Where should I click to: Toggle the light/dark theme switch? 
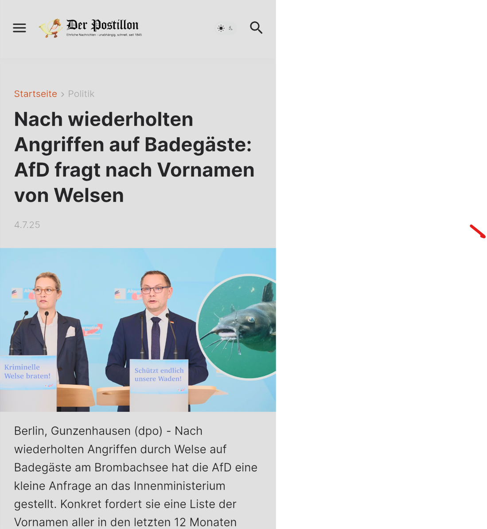tap(226, 28)
